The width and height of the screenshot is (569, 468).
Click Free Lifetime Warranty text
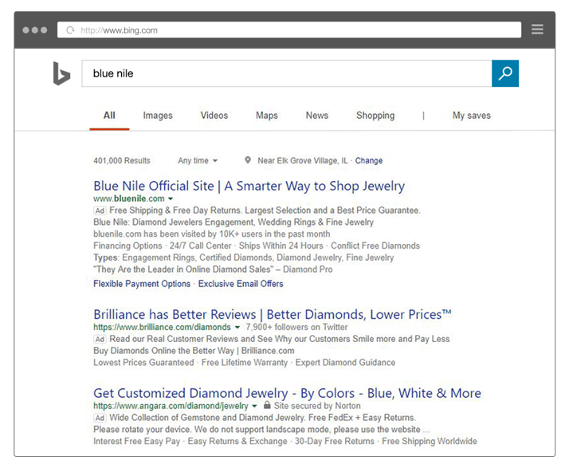click(245, 362)
